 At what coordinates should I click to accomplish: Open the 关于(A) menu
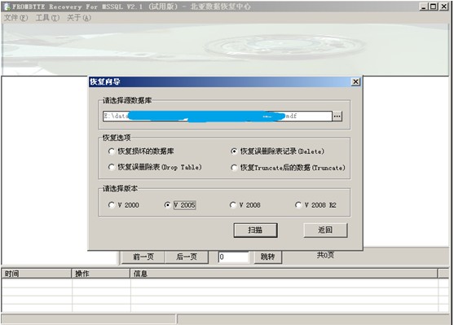79,18
